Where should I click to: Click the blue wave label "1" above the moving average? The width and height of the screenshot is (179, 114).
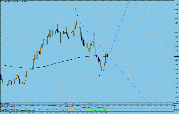point(84,54)
